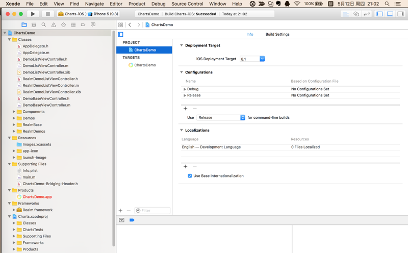Show the Project navigator folder icon
The image size is (408, 253).
tap(24, 24)
